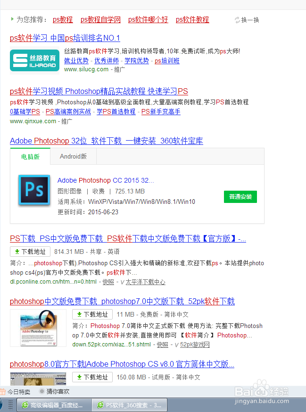
Task: Open result ps软件学习视频 Photoshop精品实战教程
Action: (99, 92)
